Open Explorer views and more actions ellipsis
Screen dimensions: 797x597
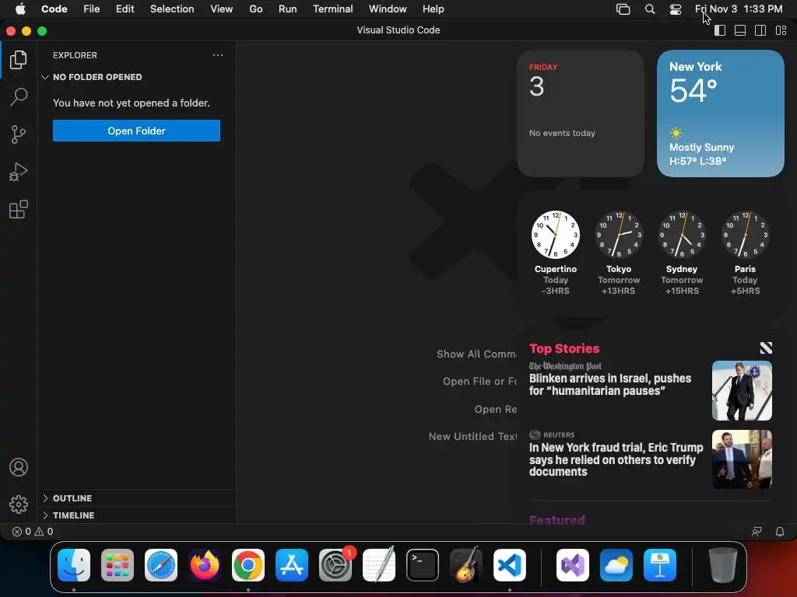tap(218, 55)
